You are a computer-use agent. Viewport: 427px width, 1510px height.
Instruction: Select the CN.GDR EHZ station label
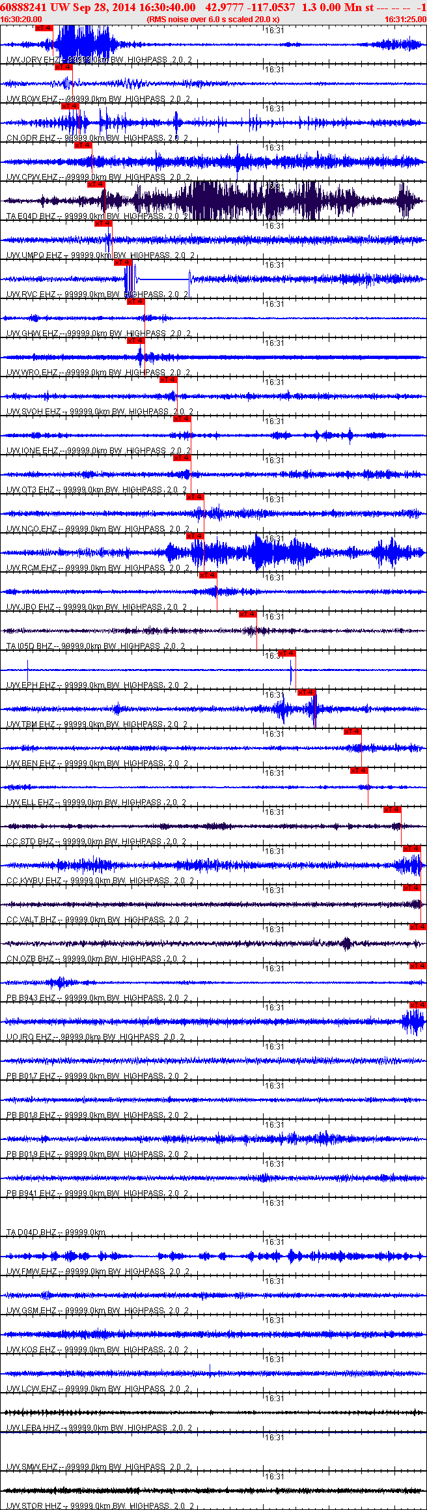[x=31, y=138]
